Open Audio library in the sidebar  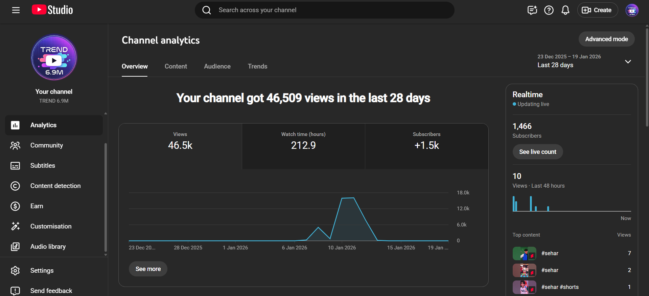48,247
